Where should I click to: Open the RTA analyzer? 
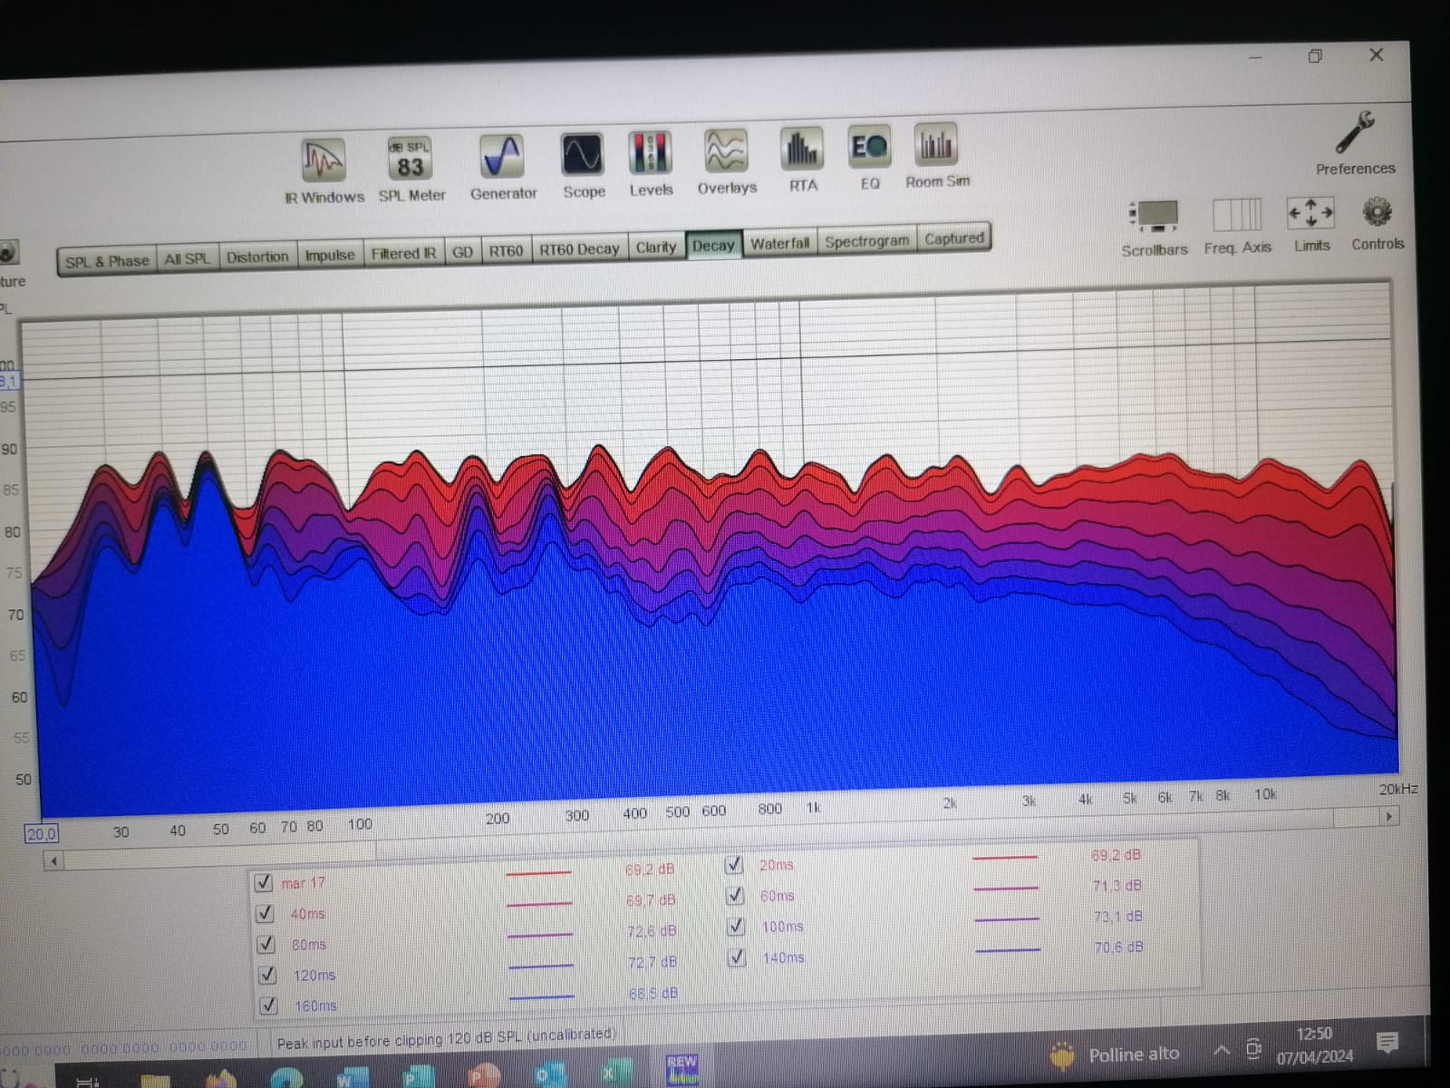pos(802,160)
